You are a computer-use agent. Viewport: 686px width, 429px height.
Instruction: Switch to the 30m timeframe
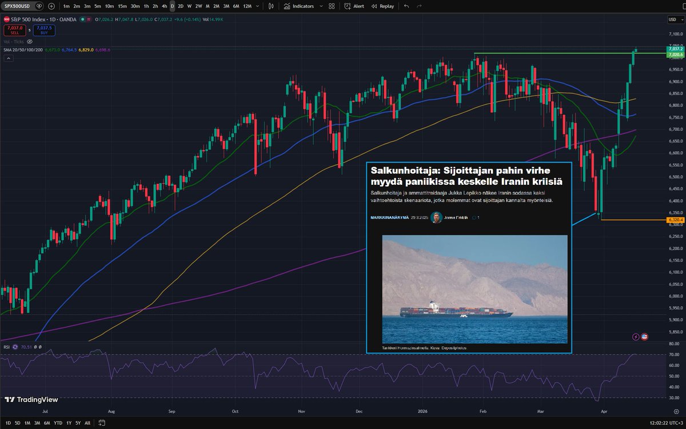click(135, 6)
